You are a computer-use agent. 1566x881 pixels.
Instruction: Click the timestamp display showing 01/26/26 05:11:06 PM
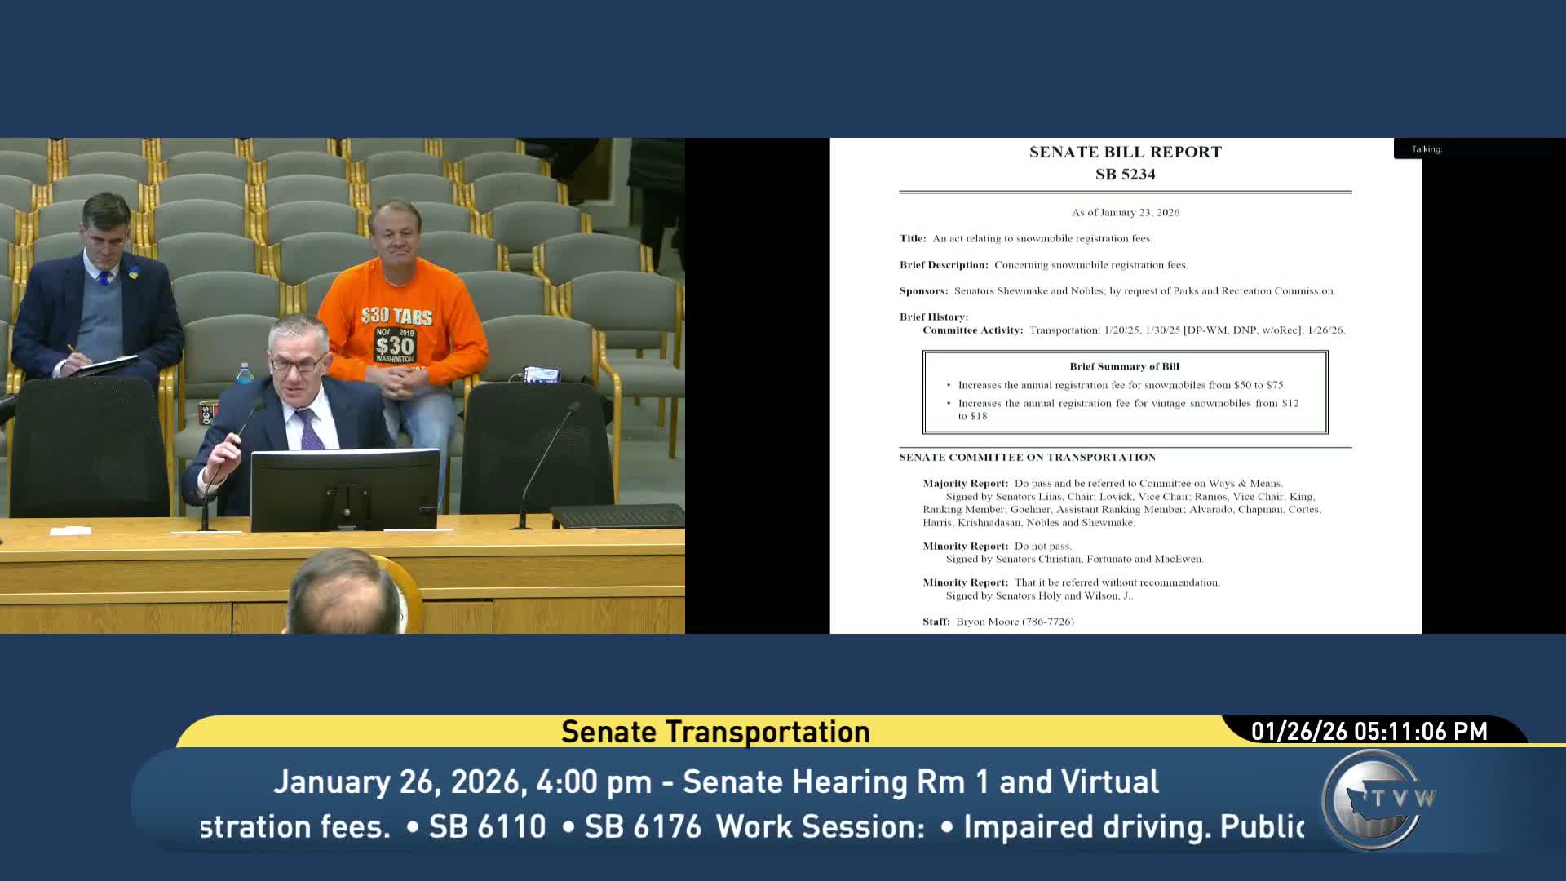(x=1370, y=731)
